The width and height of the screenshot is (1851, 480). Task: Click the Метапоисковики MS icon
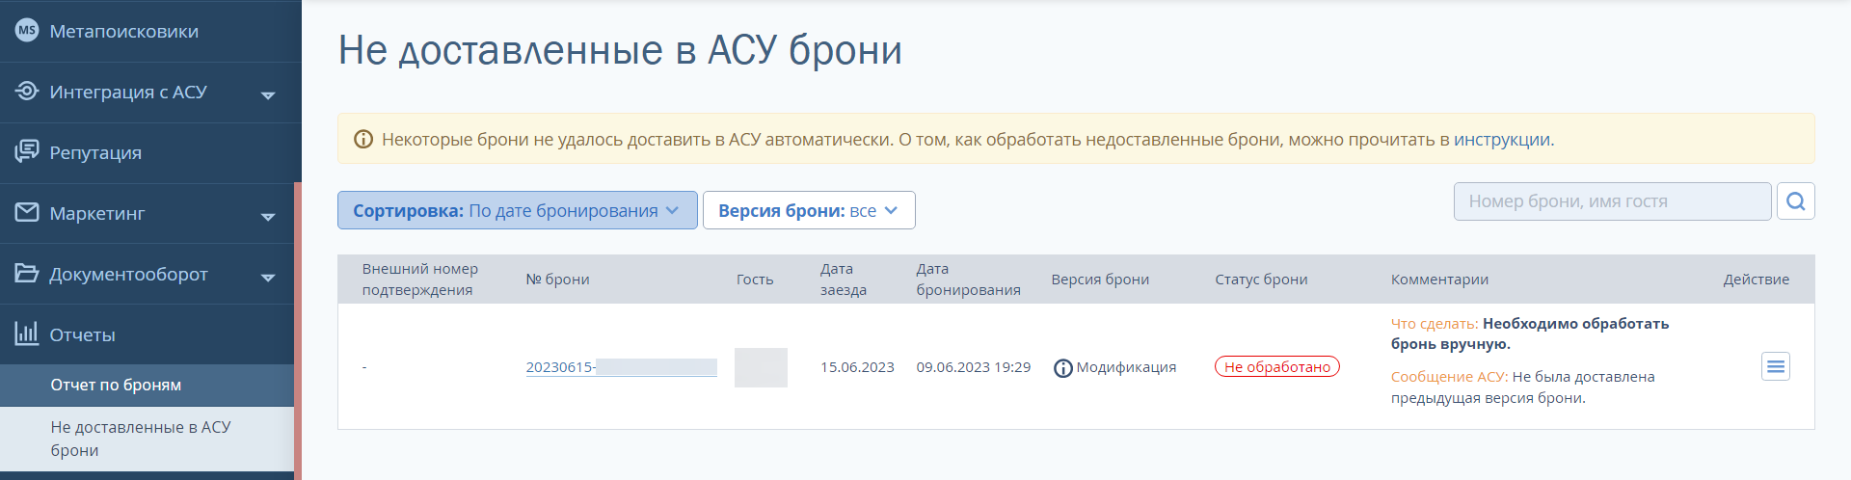27,31
